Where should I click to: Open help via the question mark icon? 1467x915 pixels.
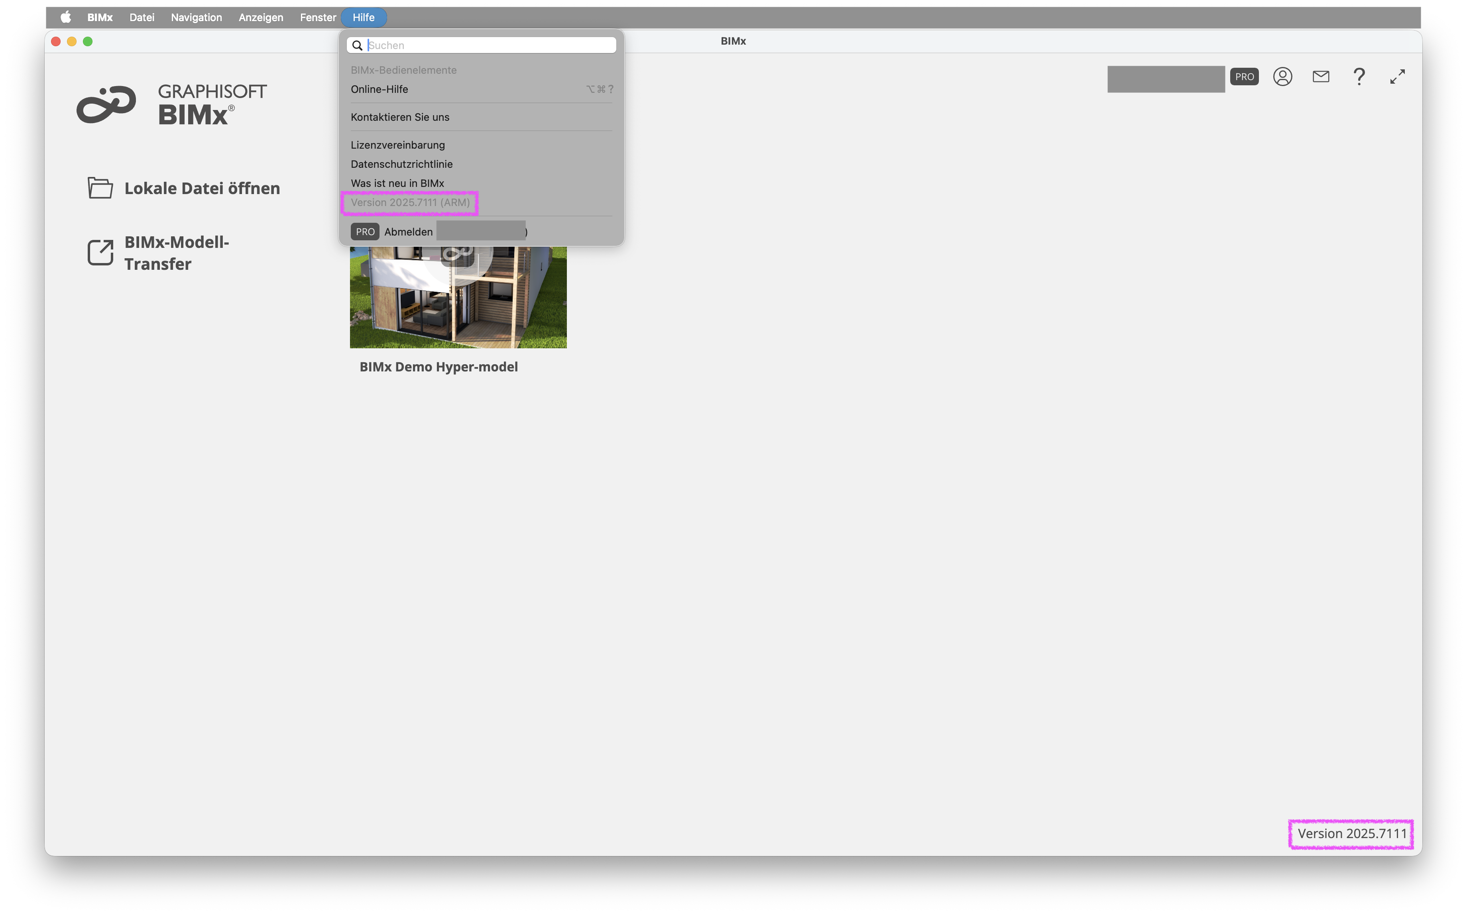(x=1359, y=76)
